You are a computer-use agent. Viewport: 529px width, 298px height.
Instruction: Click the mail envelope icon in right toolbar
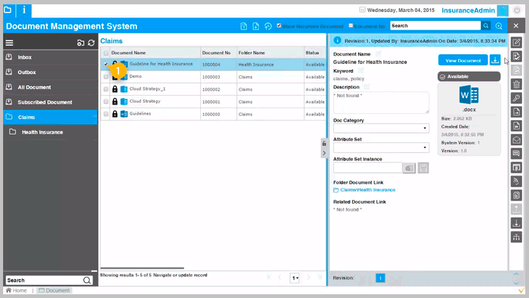click(516, 140)
